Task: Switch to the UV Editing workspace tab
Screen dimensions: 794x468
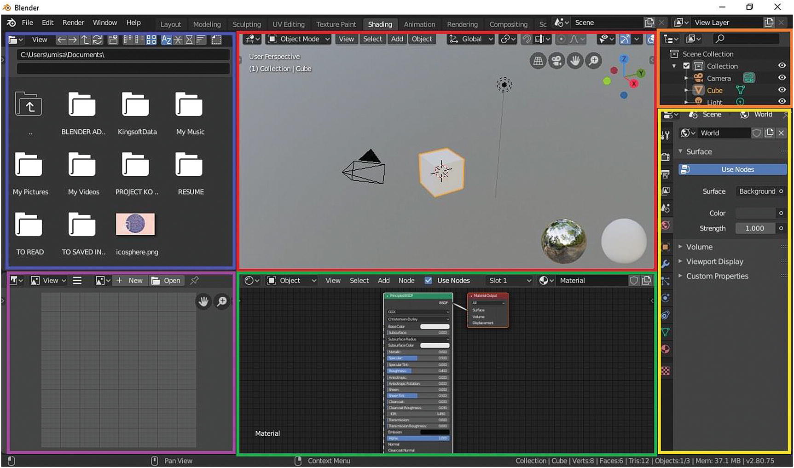Action: [x=289, y=24]
